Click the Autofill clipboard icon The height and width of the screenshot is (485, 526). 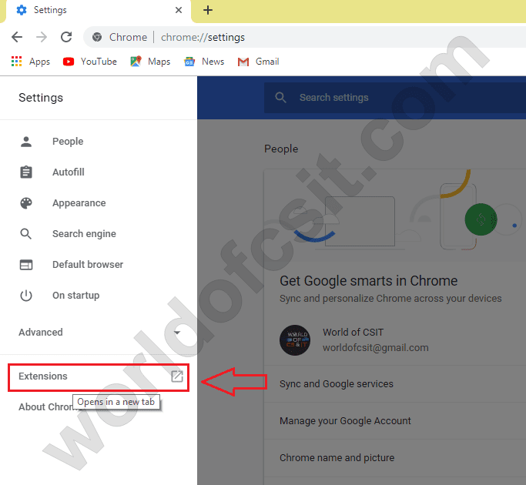point(26,172)
